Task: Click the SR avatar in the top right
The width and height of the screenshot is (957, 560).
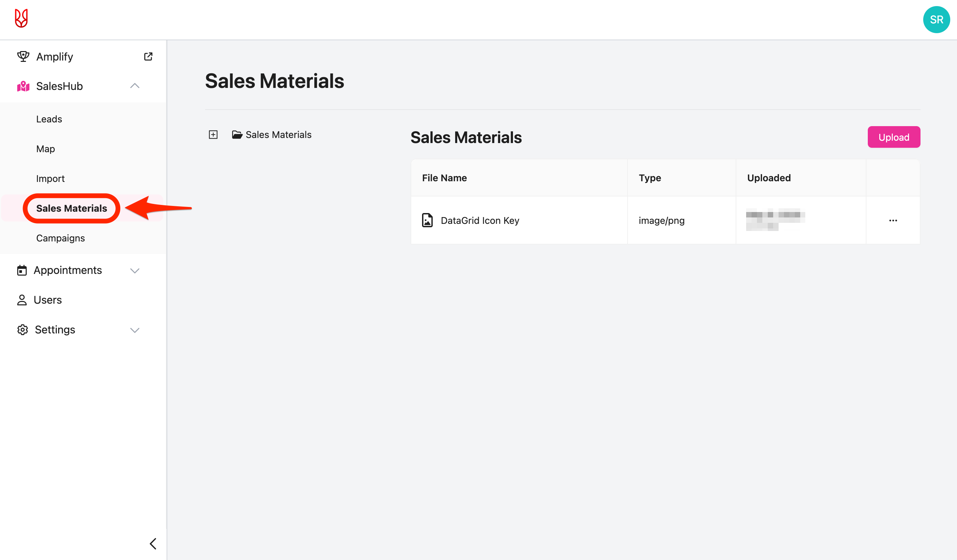Action: point(936,19)
